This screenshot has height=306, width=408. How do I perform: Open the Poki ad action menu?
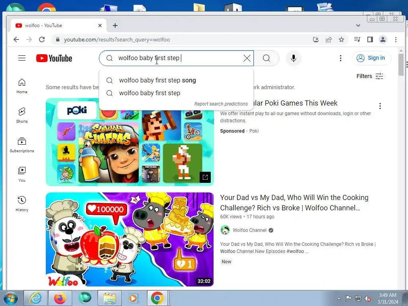click(x=380, y=106)
